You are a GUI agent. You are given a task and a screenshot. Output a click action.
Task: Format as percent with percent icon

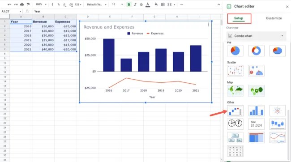59,4
